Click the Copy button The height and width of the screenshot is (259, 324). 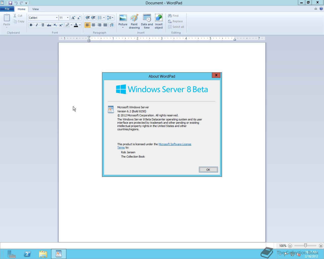[19, 21]
